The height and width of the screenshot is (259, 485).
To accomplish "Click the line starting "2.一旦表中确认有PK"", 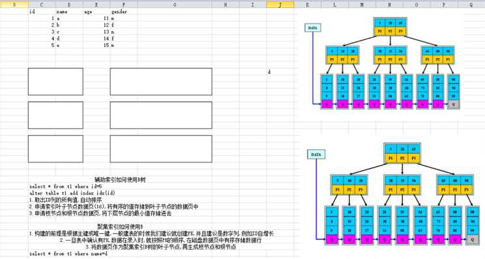I will [x=160, y=240].
